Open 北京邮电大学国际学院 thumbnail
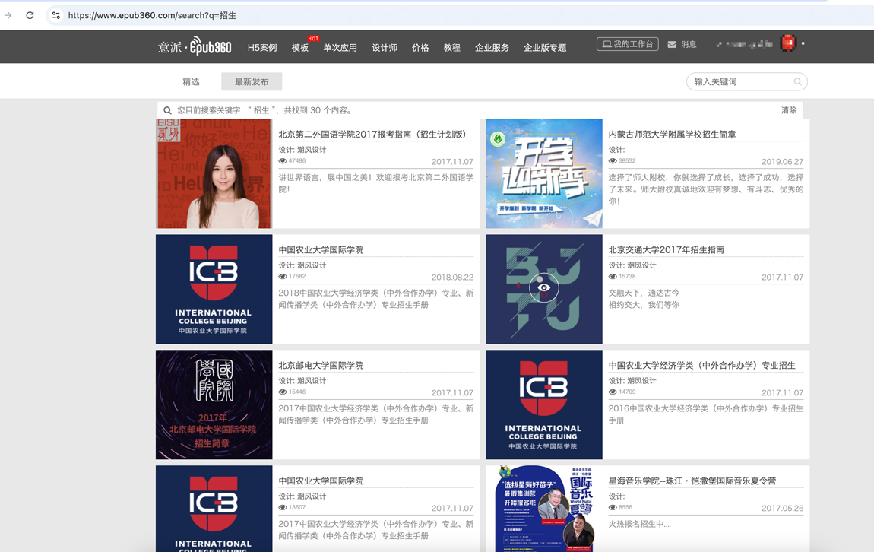This screenshot has width=874, height=552. point(214,404)
